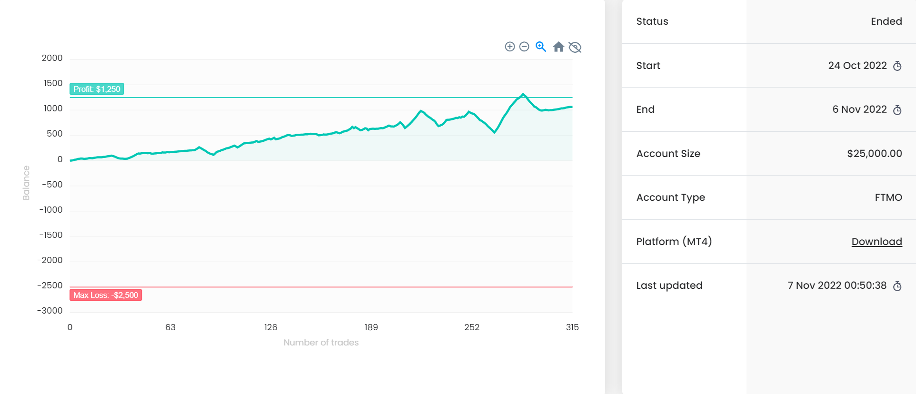Viewport: 916px width, 394px height.
Task: Click the '24 Oct 2022' start date text
Action: click(x=857, y=66)
